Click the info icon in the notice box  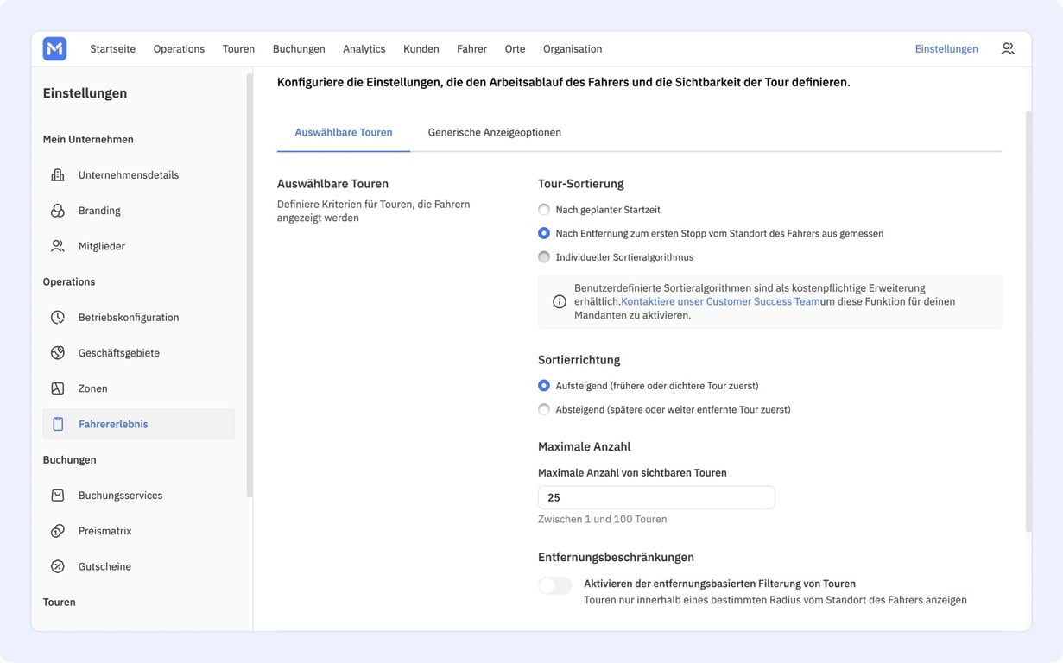(x=560, y=302)
